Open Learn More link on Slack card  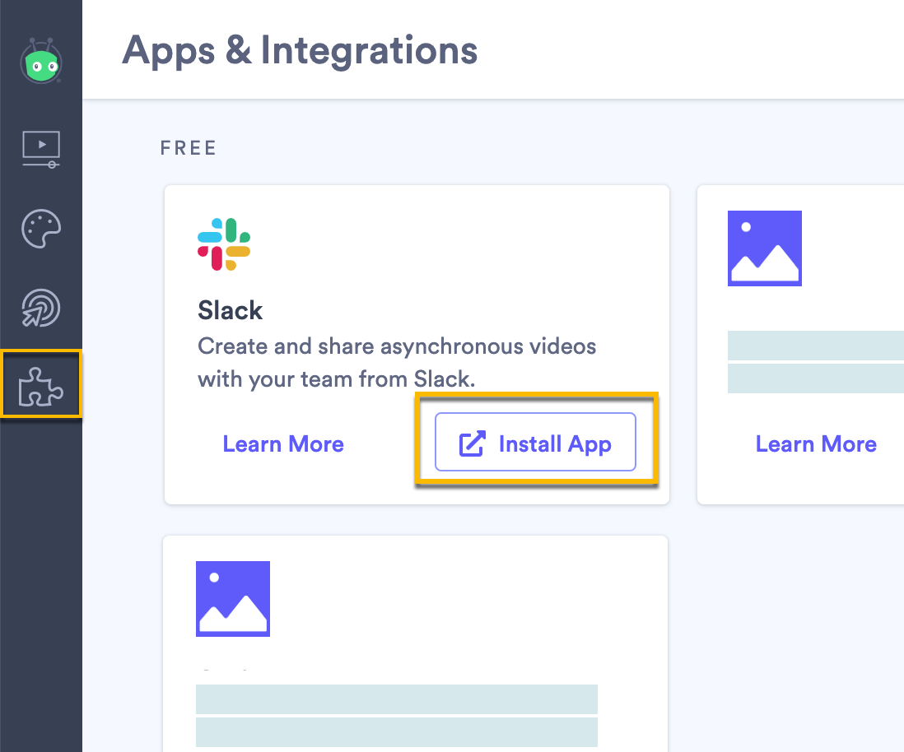coord(283,444)
